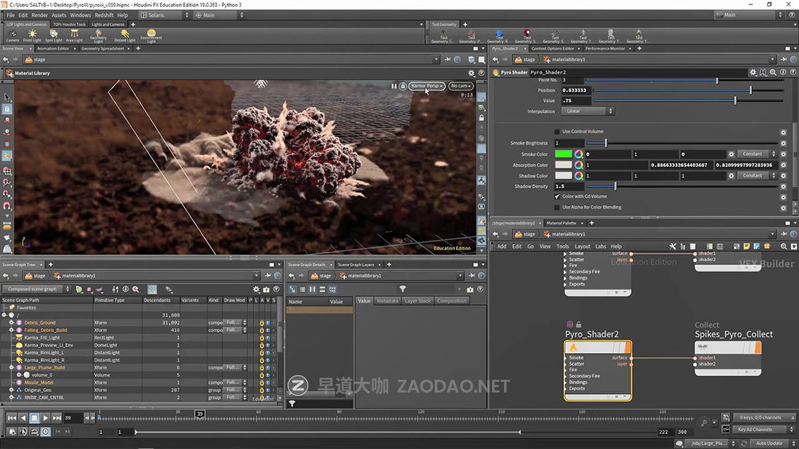Click play forward on the timeline

pos(45,418)
